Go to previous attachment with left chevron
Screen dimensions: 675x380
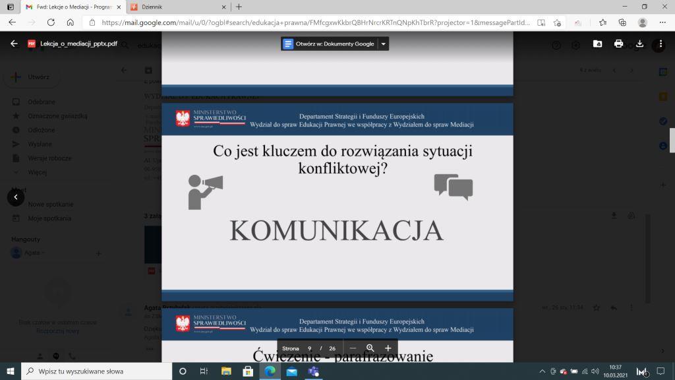pyautogui.click(x=16, y=197)
